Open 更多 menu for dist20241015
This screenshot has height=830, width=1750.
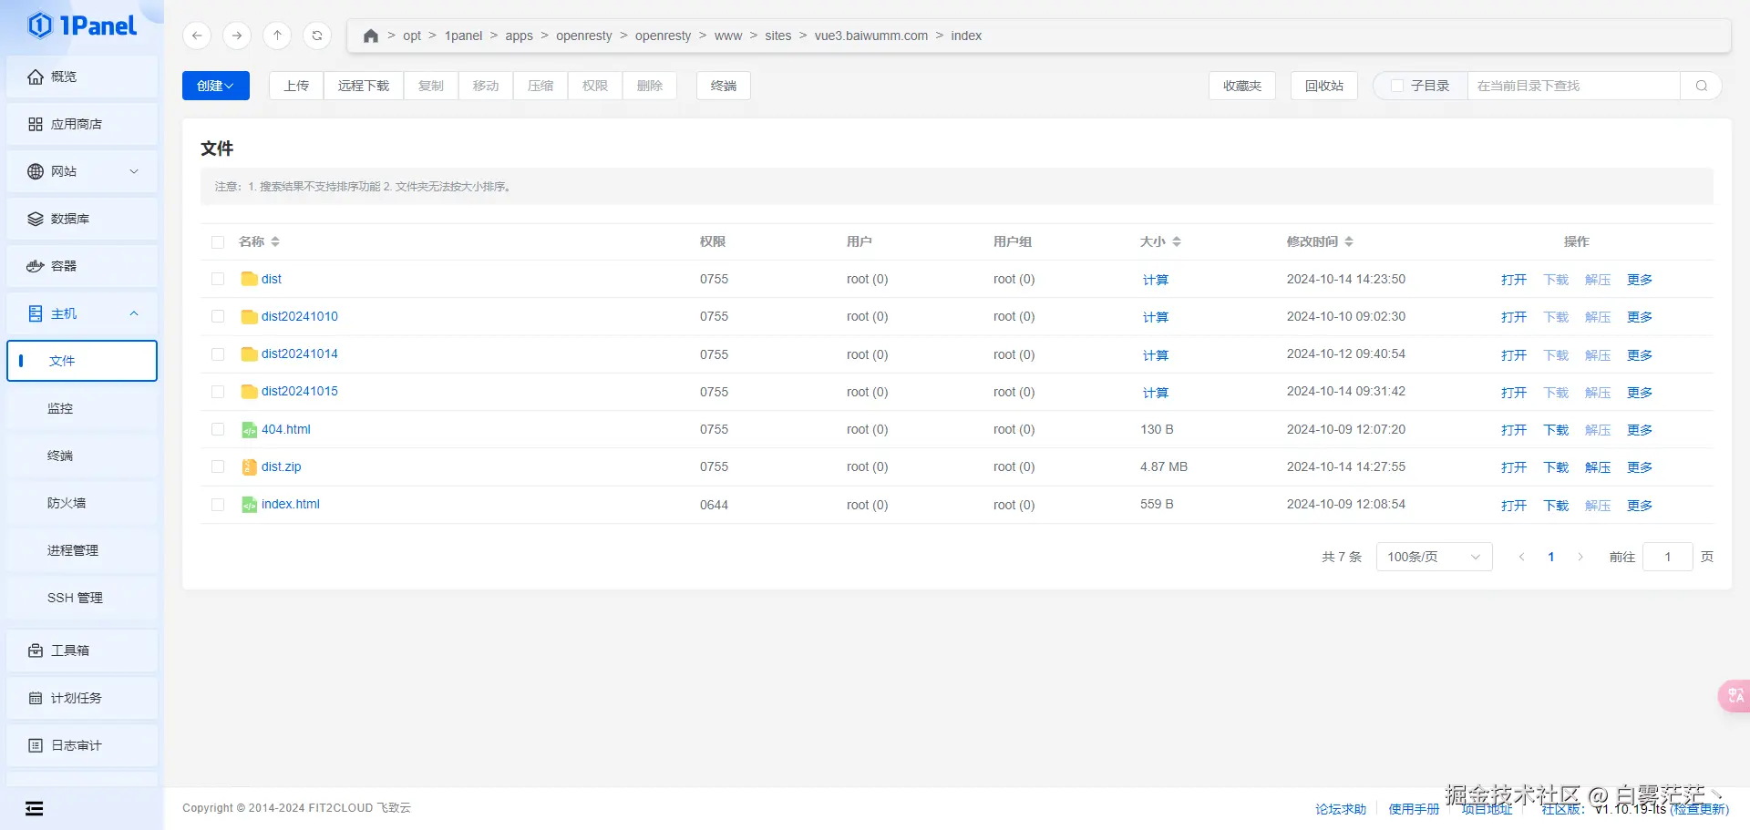click(x=1640, y=393)
